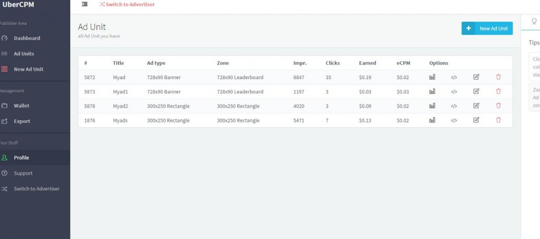Click the Myad2 title cell
540x239 pixels.
pyautogui.click(x=121, y=106)
